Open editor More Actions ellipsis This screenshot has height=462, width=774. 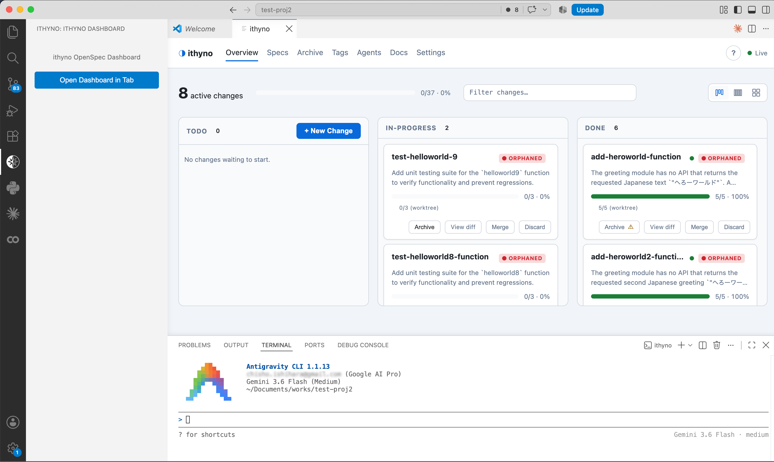(x=766, y=29)
